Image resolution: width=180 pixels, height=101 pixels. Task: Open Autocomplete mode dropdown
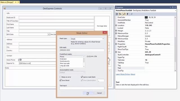[x=84, y=72]
